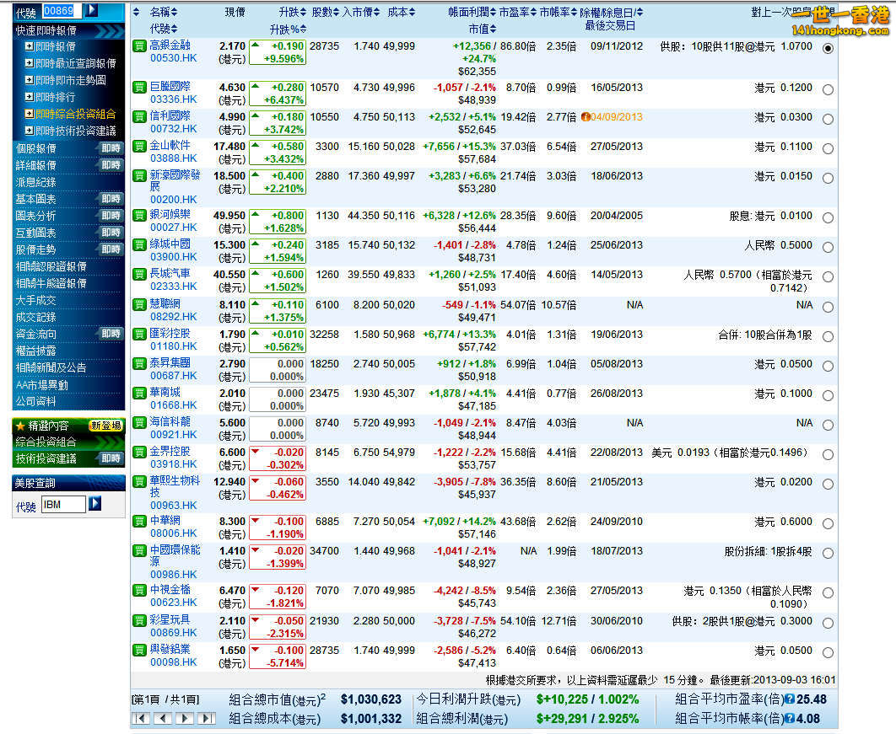Click the buy icon beside 金界控股
The height and width of the screenshot is (734, 896).
tap(139, 452)
